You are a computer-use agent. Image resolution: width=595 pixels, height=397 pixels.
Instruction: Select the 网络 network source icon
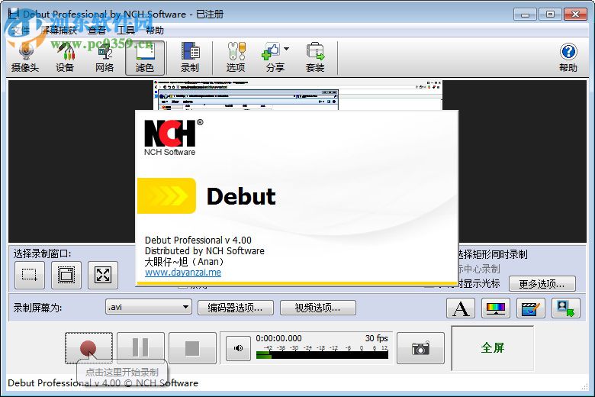click(105, 58)
